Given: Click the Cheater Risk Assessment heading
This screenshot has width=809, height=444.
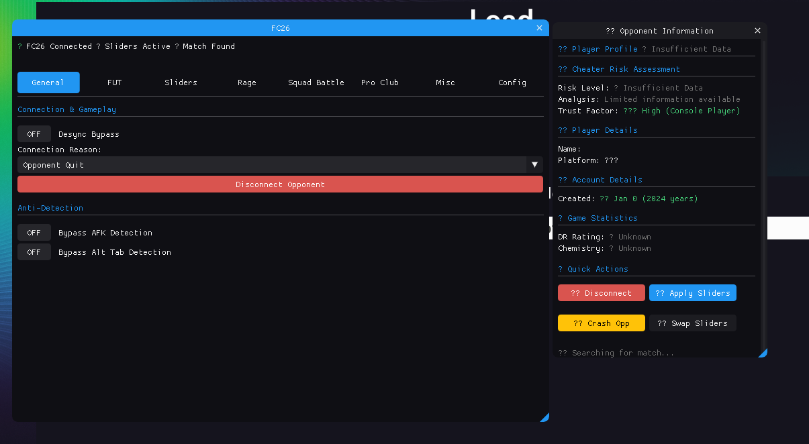Looking at the screenshot, I should click(619, 69).
